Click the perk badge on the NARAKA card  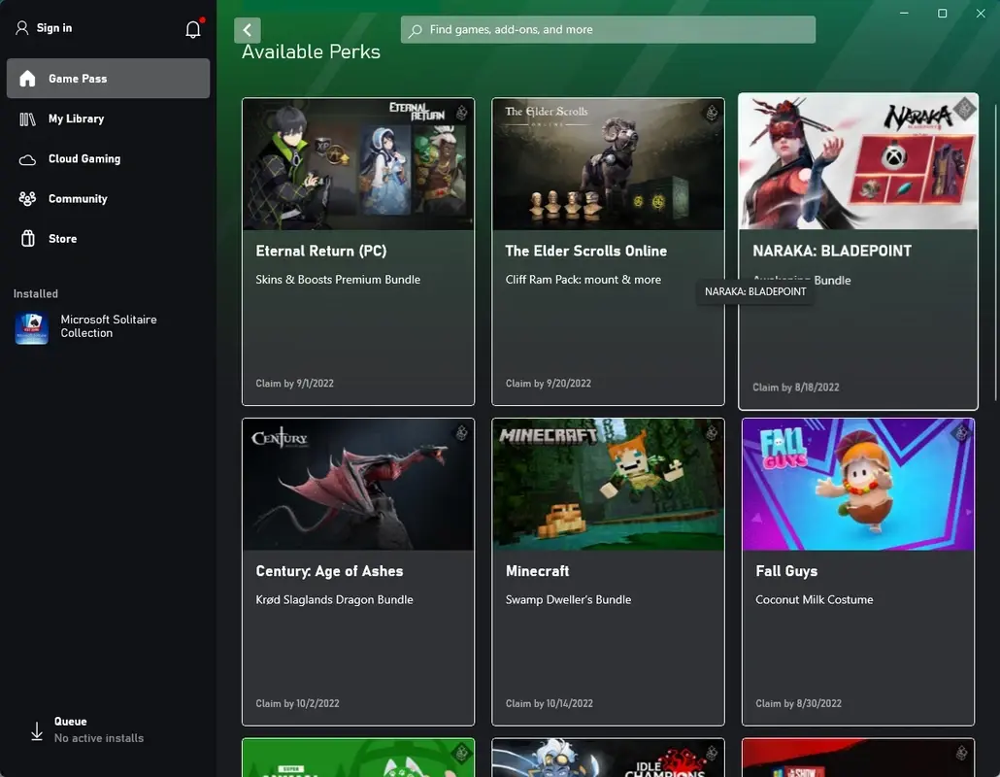click(x=963, y=110)
